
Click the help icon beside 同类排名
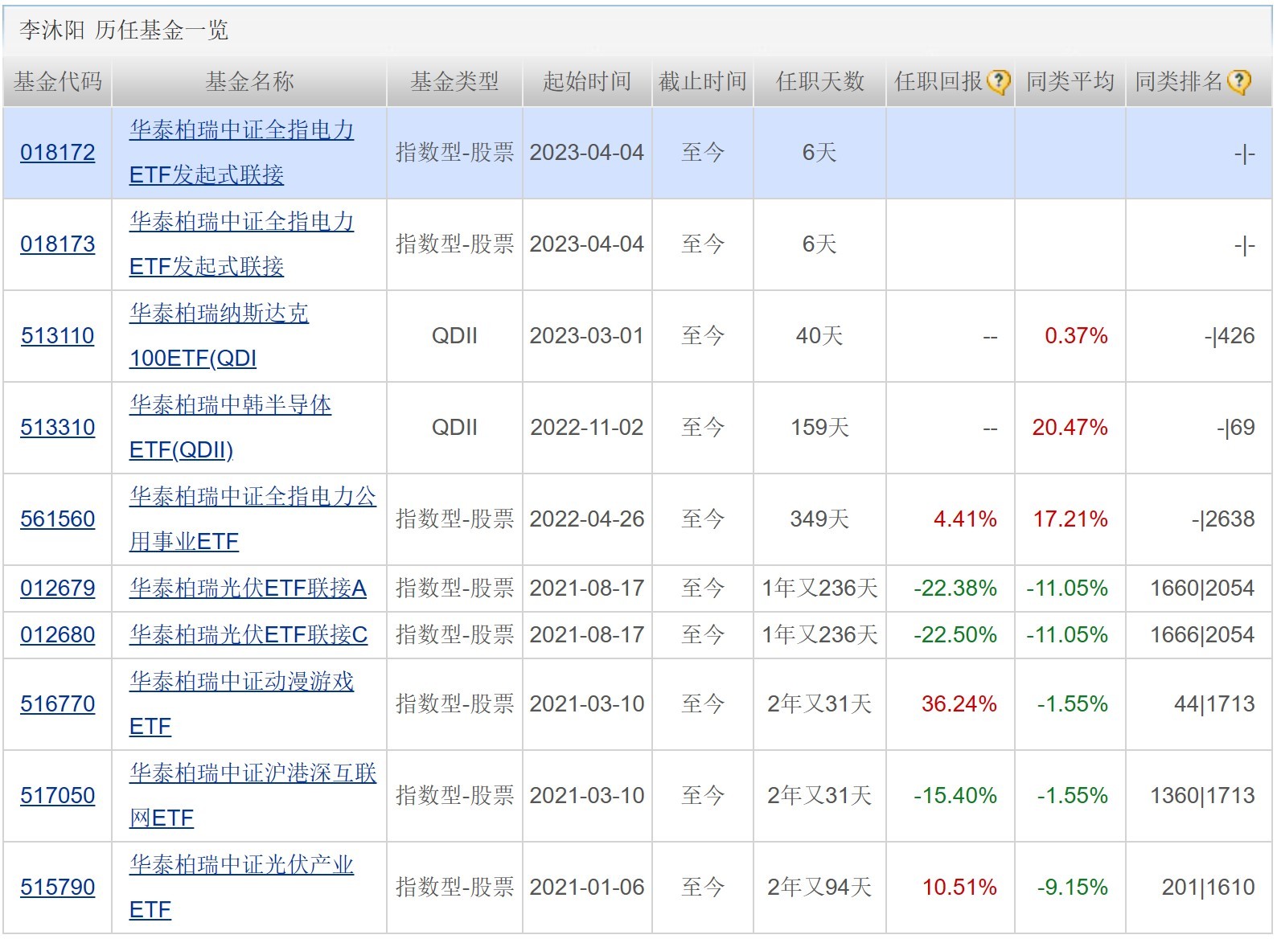point(1239,82)
